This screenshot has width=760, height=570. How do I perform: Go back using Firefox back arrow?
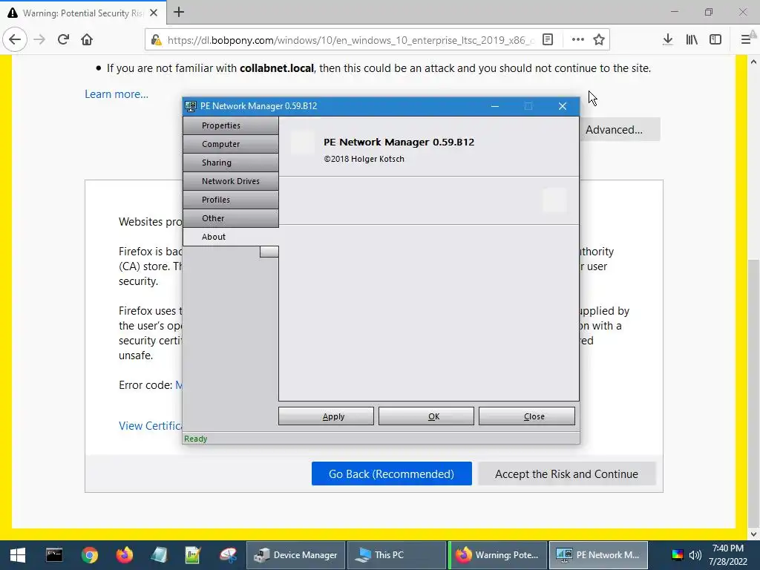click(15, 40)
